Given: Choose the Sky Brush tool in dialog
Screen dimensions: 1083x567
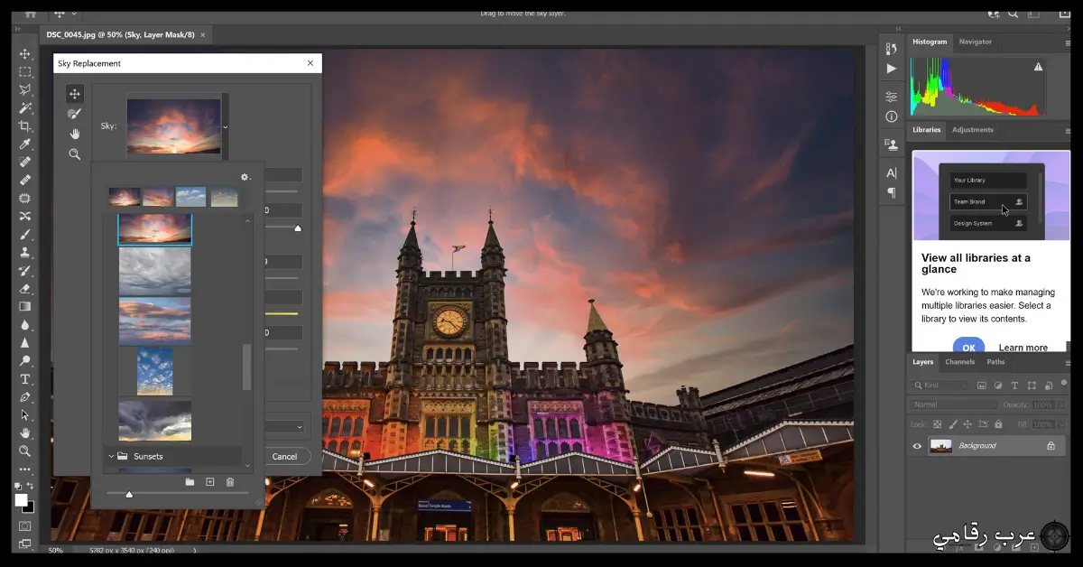Looking at the screenshot, I should click(74, 114).
